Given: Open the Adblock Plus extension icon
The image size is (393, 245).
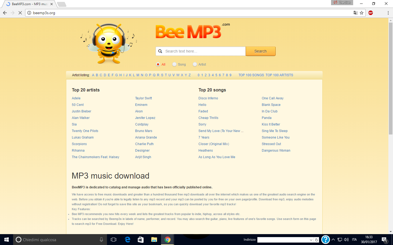Looking at the screenshot, I should pyautogui.click(x=371, y=13).
